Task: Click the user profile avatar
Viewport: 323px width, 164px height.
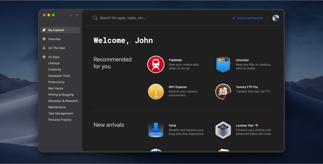Action: [276, 18]
